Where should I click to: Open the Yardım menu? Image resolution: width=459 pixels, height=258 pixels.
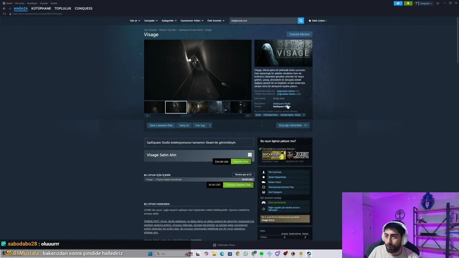(54, 3)
